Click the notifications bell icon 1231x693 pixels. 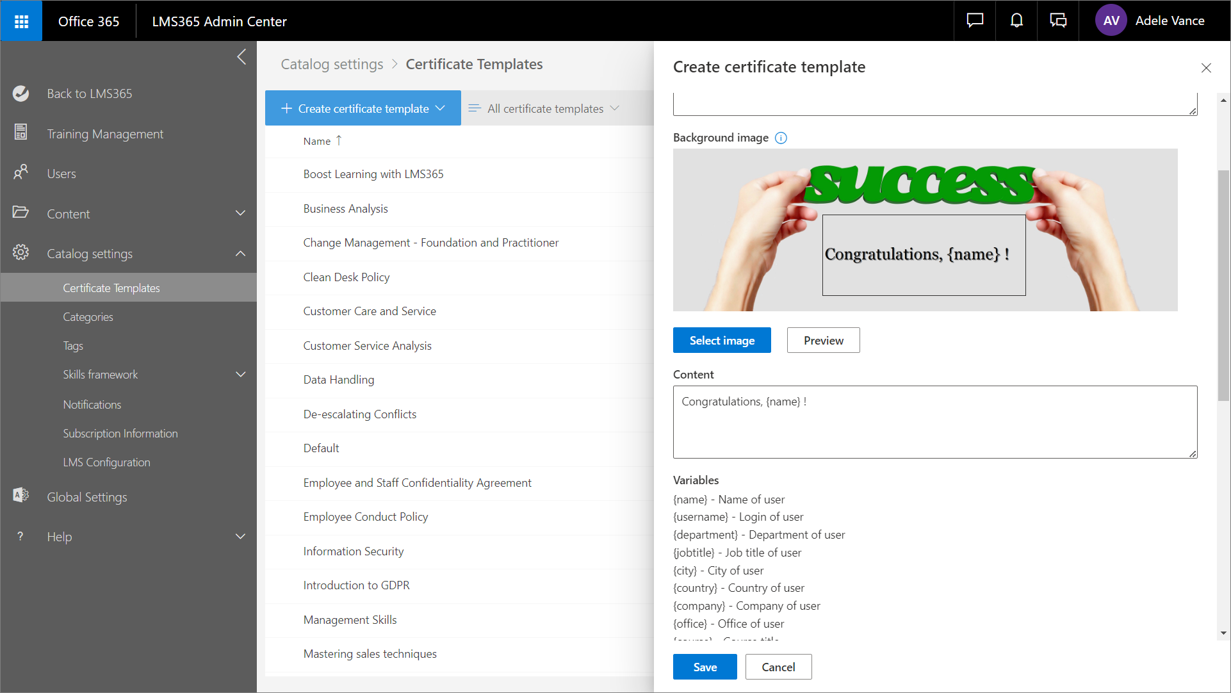tap(1016, 21)
